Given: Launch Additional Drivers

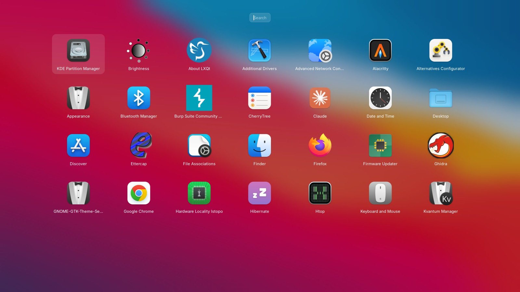Looking at the screenshot, I should [x=260, y=50].
